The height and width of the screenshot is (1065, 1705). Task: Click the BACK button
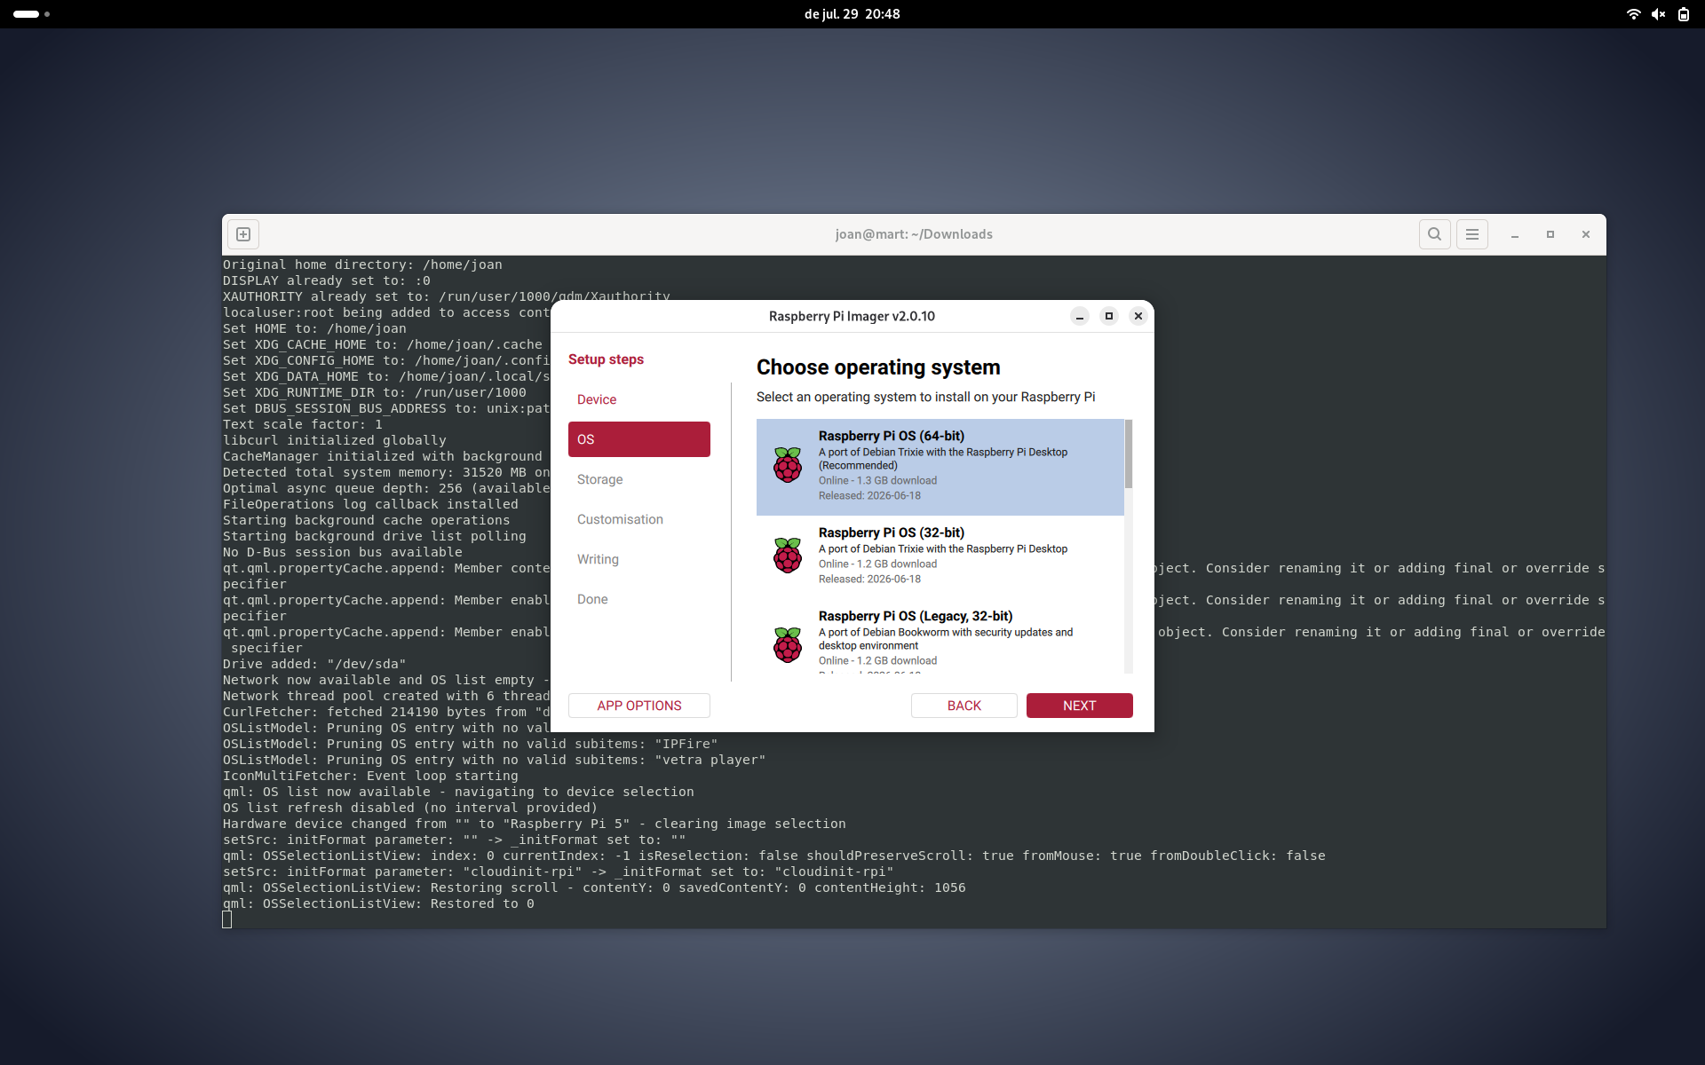tap(964, 706)
